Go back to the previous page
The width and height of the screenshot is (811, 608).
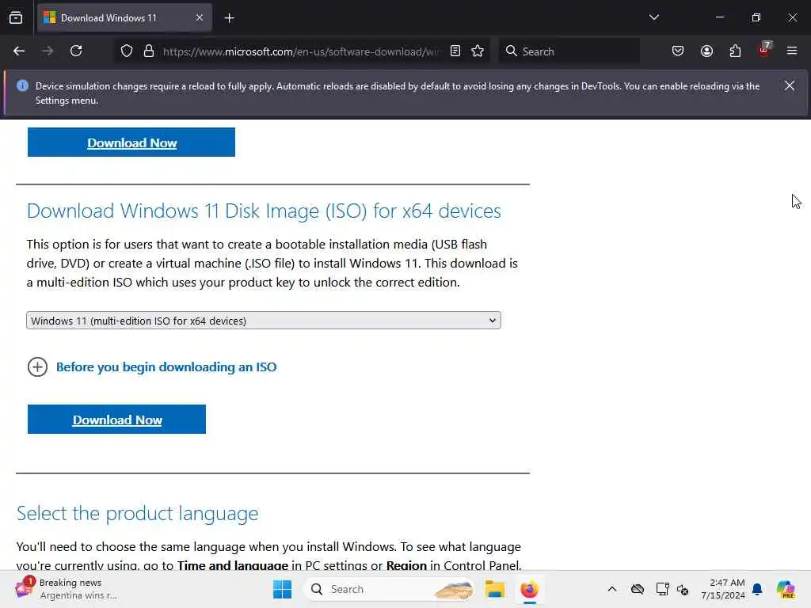pos(19,51)
